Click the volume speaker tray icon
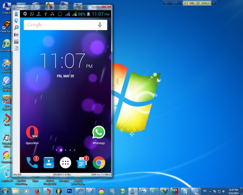This screenshot has height=195, width=243. 224,191
